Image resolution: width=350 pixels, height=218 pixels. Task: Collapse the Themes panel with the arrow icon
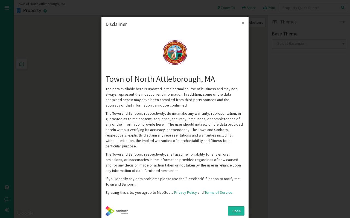point(342,22)
